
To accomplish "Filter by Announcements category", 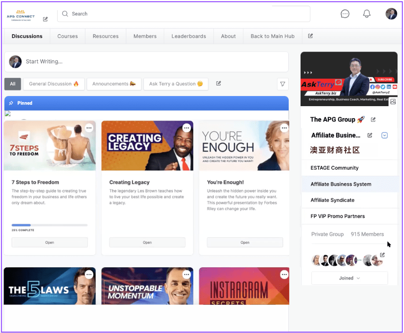I will coord(114,84).
